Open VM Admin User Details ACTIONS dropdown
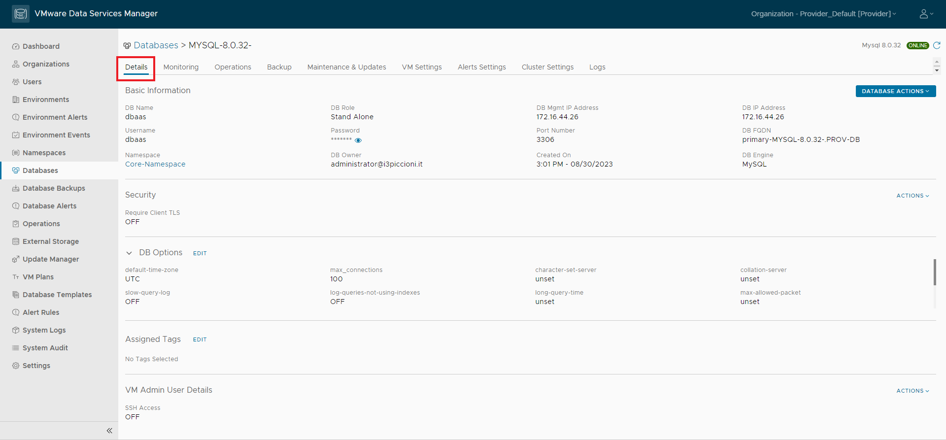Image resolution: width=946 pixels, height=440 pixels. [912, 391]
